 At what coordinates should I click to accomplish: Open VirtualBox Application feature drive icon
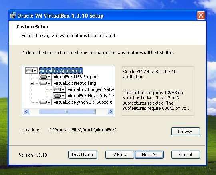[32, 70]
